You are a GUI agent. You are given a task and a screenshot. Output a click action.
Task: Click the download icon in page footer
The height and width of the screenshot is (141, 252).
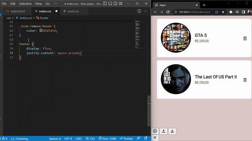click(172, 131)
